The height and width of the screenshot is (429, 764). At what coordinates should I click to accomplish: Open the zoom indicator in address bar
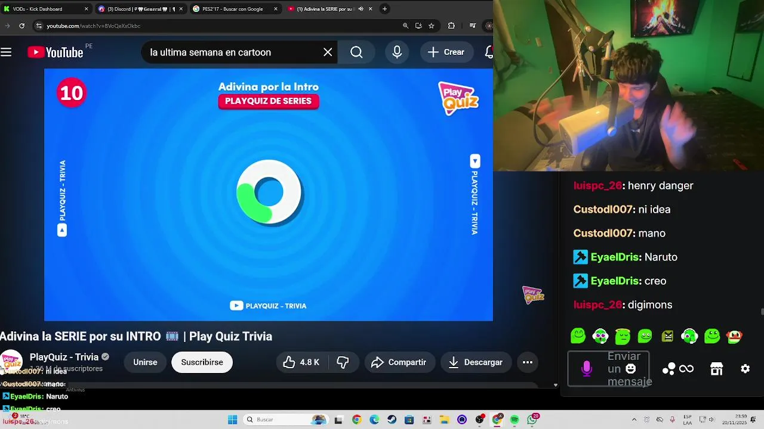tap(406, 26)
